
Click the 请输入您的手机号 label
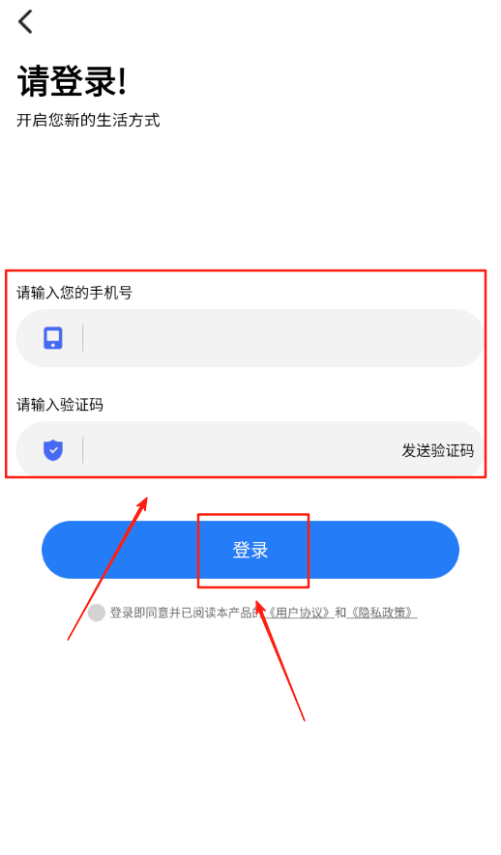[x=74, y=293]
